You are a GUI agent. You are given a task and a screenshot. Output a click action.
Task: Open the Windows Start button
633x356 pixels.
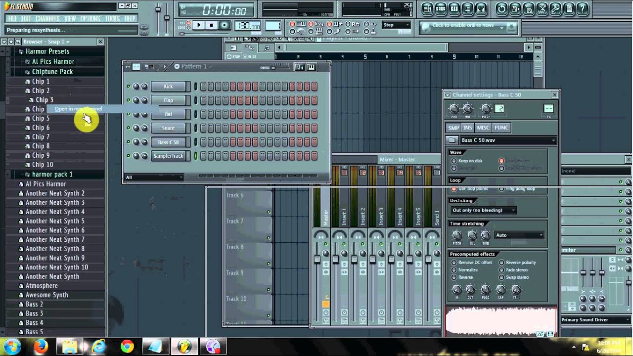coord(12,346)
